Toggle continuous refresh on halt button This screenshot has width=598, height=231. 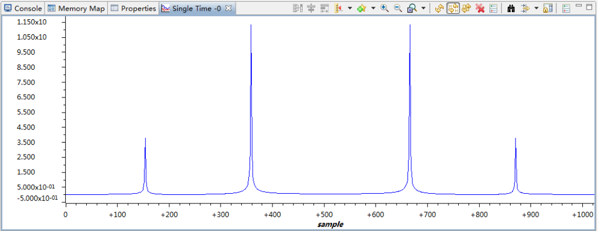pos(453,8)
